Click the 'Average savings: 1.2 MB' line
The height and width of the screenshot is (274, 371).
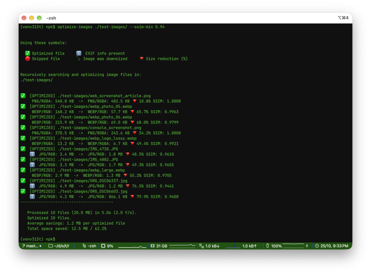pyautogui.click(x=76, y=223)
